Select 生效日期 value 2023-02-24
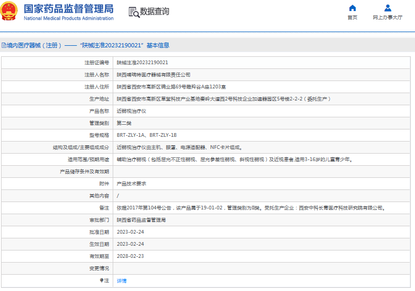Screen dimensions: 415x291 coord(130,244)
